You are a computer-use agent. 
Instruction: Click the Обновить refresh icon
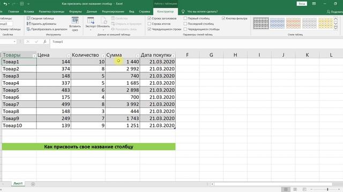click(103, 20)
